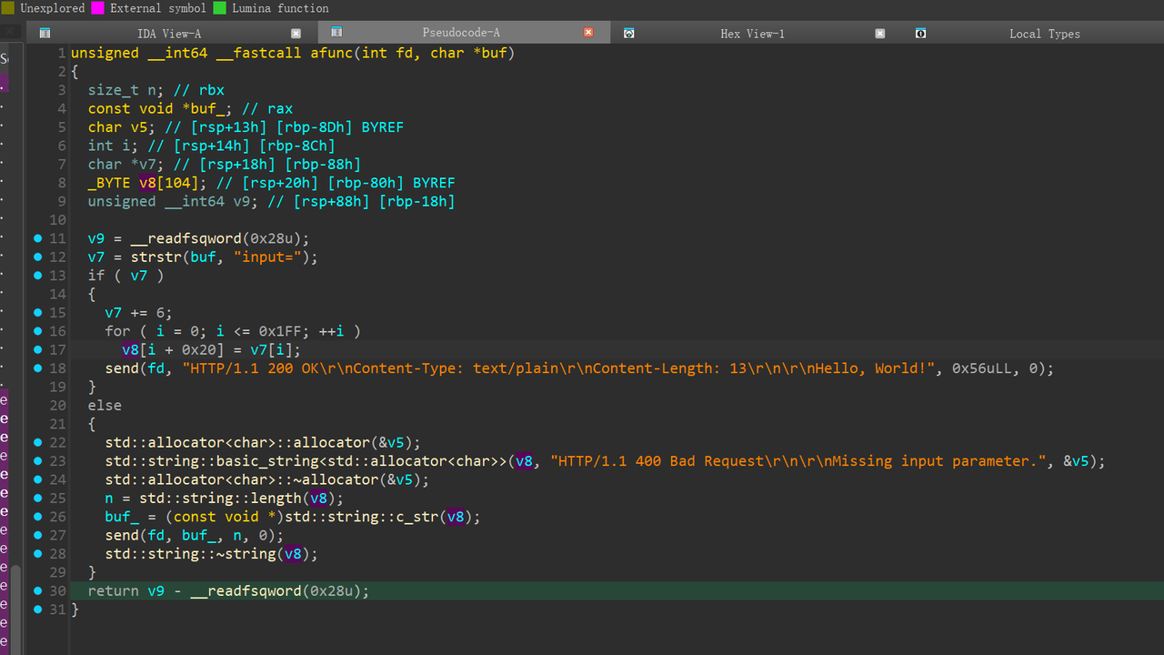Switch to the IDA View-A tab
The height and width of the screenshot is (655, 1164).
(169, 34)
